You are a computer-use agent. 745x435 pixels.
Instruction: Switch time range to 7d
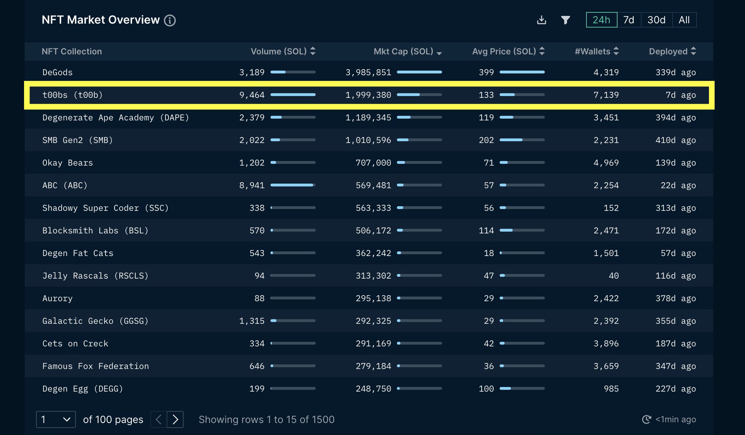point(629,20)
